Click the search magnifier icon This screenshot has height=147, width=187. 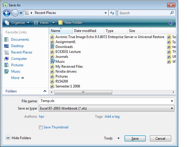[172, 12]
